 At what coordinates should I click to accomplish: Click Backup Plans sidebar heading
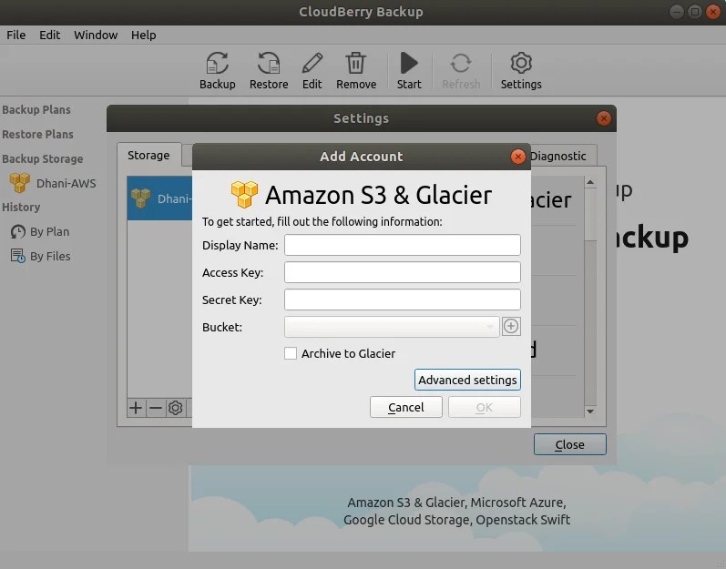pos(36,109)
